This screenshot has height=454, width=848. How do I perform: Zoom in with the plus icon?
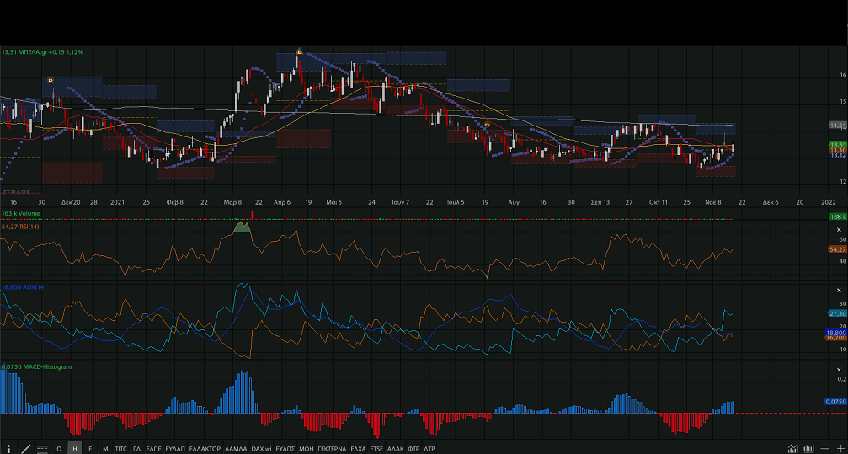coord(839,448)
